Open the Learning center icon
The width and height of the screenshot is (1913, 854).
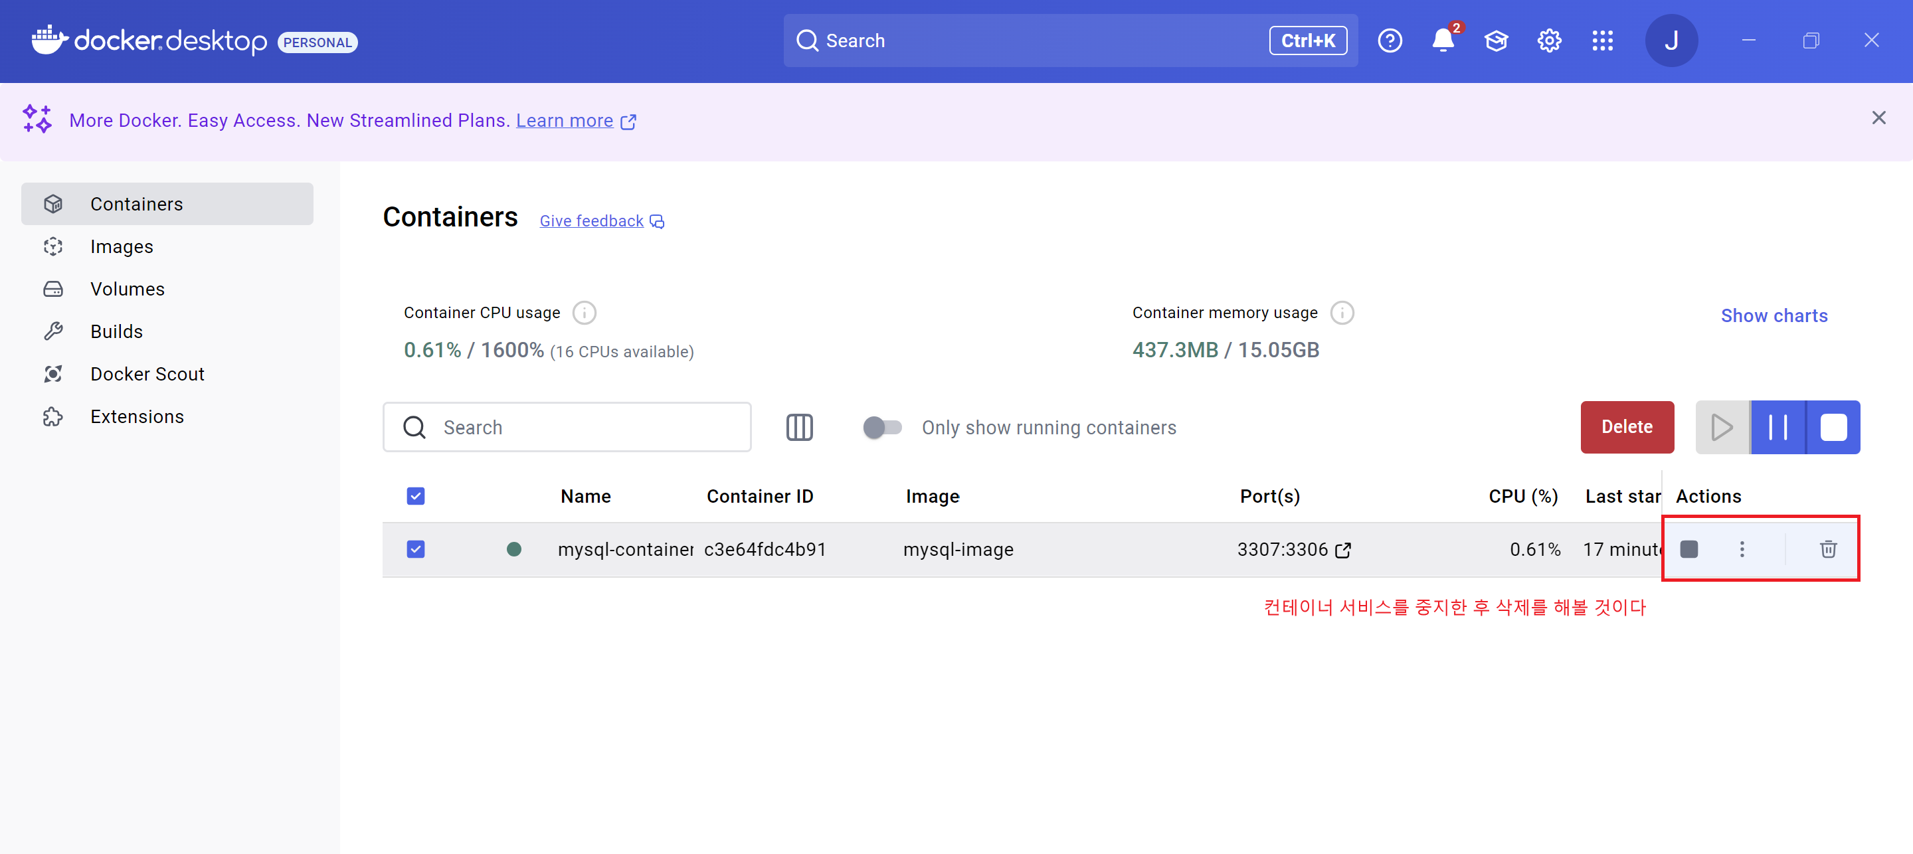pyautogui.click(x=1496, y=41)
